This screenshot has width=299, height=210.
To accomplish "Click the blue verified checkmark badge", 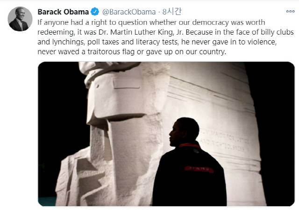I will pos(94,12).
